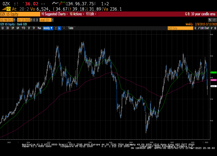Image resolution: width=217 pixels, height=156 pixels.
Task: Click the speedometer gauge icon near At
Action: pyautogui.click(x=9, y=9)
